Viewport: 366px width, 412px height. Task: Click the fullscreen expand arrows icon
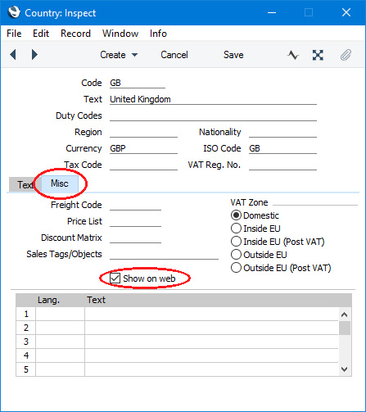tap(318, 55)
